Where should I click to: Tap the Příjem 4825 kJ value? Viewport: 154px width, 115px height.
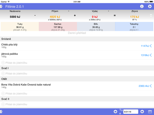[55, 17]
